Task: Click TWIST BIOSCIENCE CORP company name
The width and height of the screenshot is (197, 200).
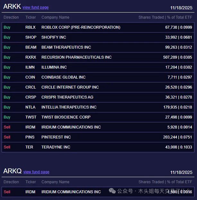Action: (66, 117)
